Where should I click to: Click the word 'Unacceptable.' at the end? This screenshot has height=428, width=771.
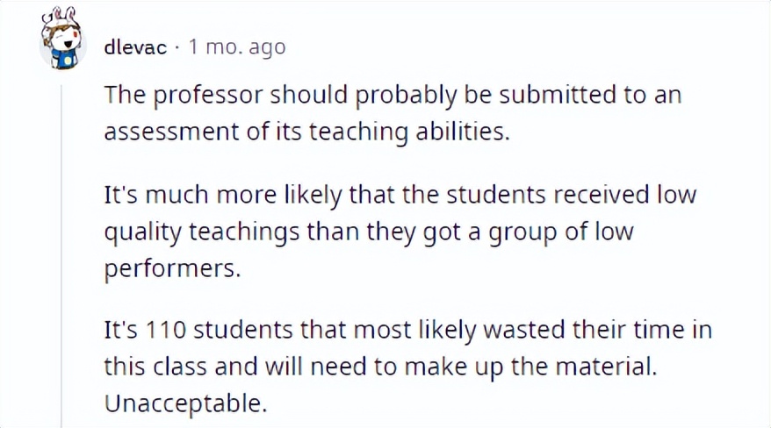pos(185,403)
